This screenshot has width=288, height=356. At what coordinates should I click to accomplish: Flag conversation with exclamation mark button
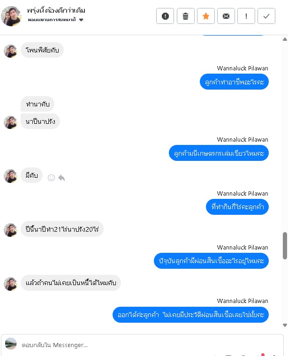(x=246, y=16)
